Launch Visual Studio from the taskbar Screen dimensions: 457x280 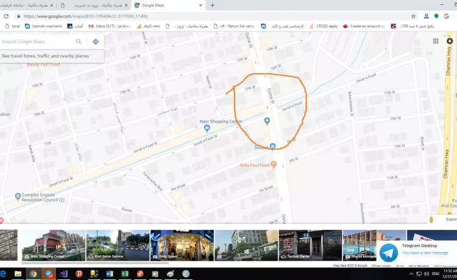click(x=64, y=273)
